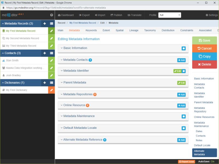Image resolution: width=219 pixels, height=164 pixels.
Task: Switch to the Constraints tab
Action: pos(187,30)
